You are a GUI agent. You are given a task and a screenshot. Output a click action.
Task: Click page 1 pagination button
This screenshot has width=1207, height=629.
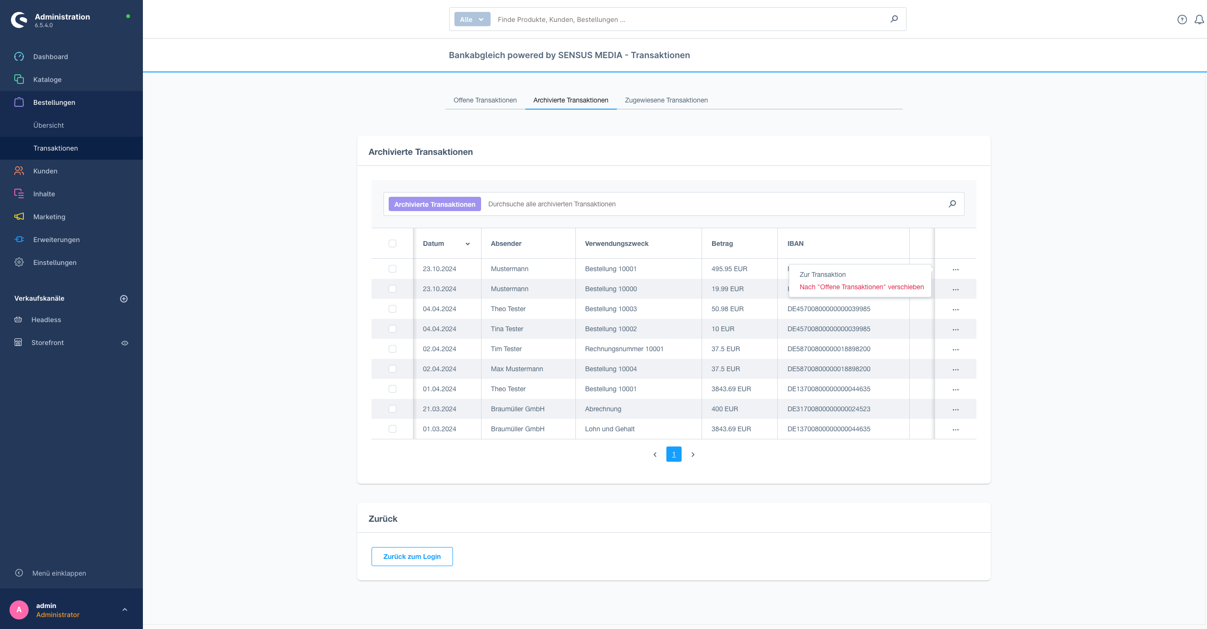click(674, 454)
